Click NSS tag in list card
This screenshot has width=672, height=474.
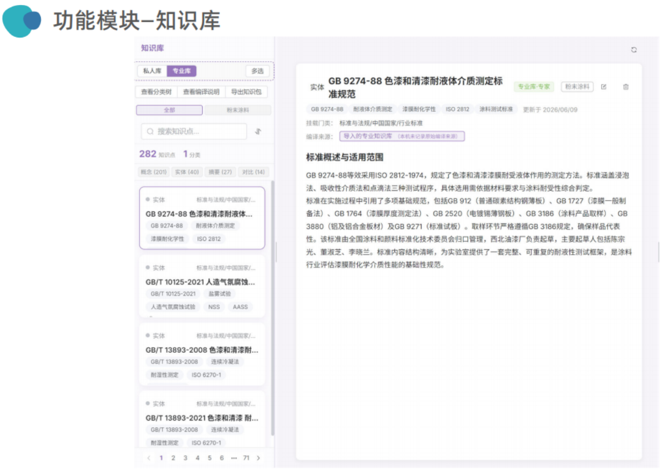(x=214, y=307)
